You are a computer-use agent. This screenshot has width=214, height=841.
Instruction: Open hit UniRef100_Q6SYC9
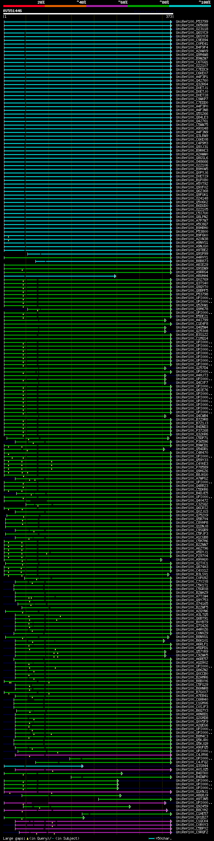pyautogui.click(x=192, y=32)
